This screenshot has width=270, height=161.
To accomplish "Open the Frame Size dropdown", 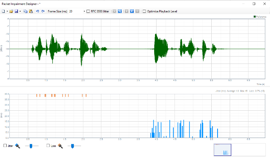I will pyautogui.click(x=84, y=11).
